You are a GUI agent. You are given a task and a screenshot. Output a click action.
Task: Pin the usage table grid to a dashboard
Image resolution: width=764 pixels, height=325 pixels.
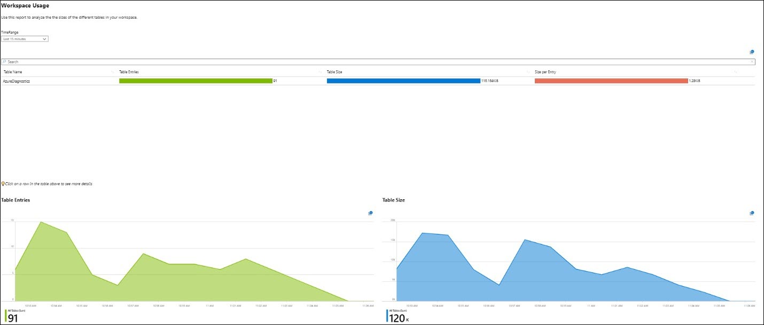tap(751, 52)
